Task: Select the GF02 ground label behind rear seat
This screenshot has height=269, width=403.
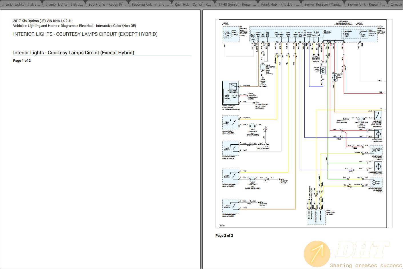Action: pyautogui.click(x=262, y=105)
